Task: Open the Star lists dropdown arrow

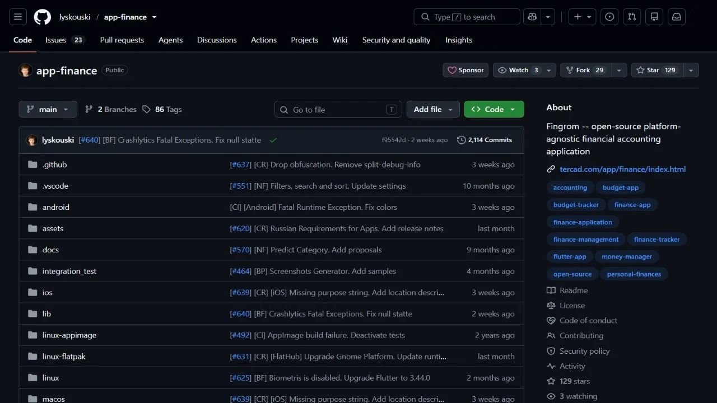Action: (691, 70)
